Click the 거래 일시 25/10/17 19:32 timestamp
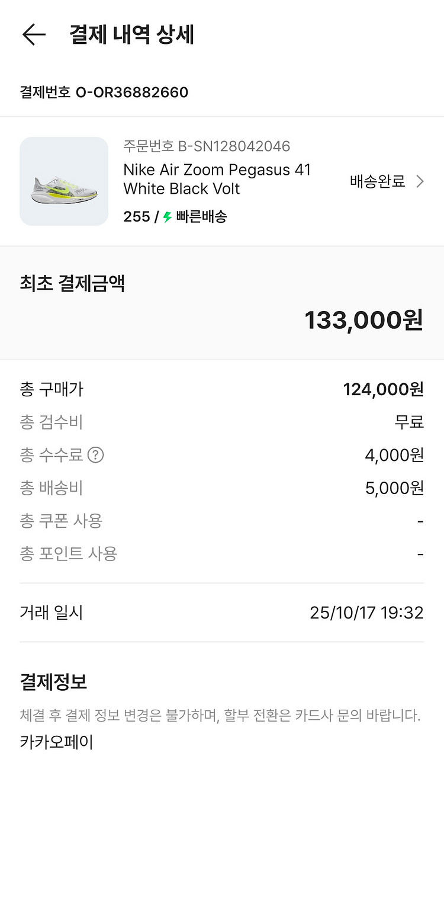 (366, 612)
